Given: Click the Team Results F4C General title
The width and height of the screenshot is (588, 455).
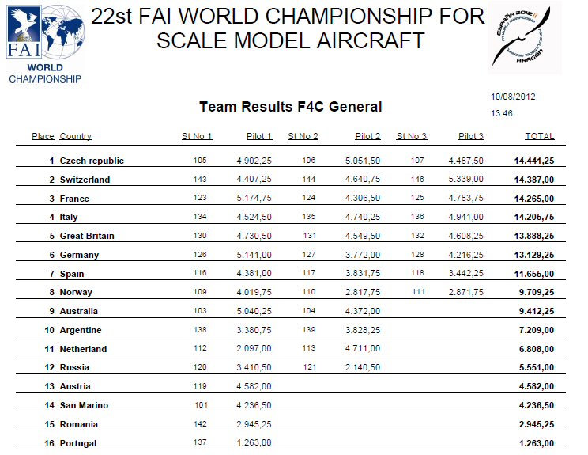Looking at the screenshot, I should pos(291,107).
